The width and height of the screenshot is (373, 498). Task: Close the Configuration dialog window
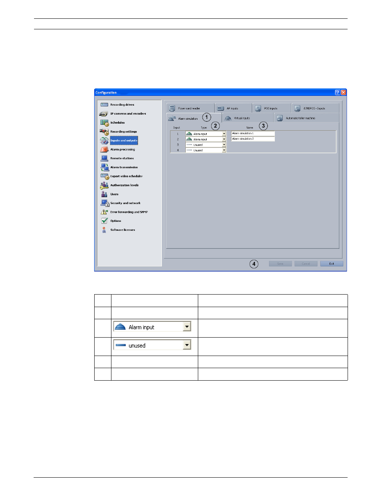[x=343, y=93]
